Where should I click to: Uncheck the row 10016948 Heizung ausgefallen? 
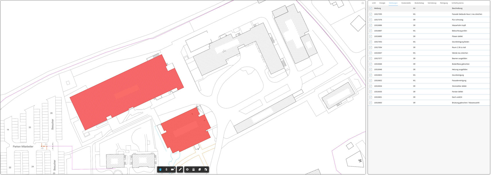(370, 70)
